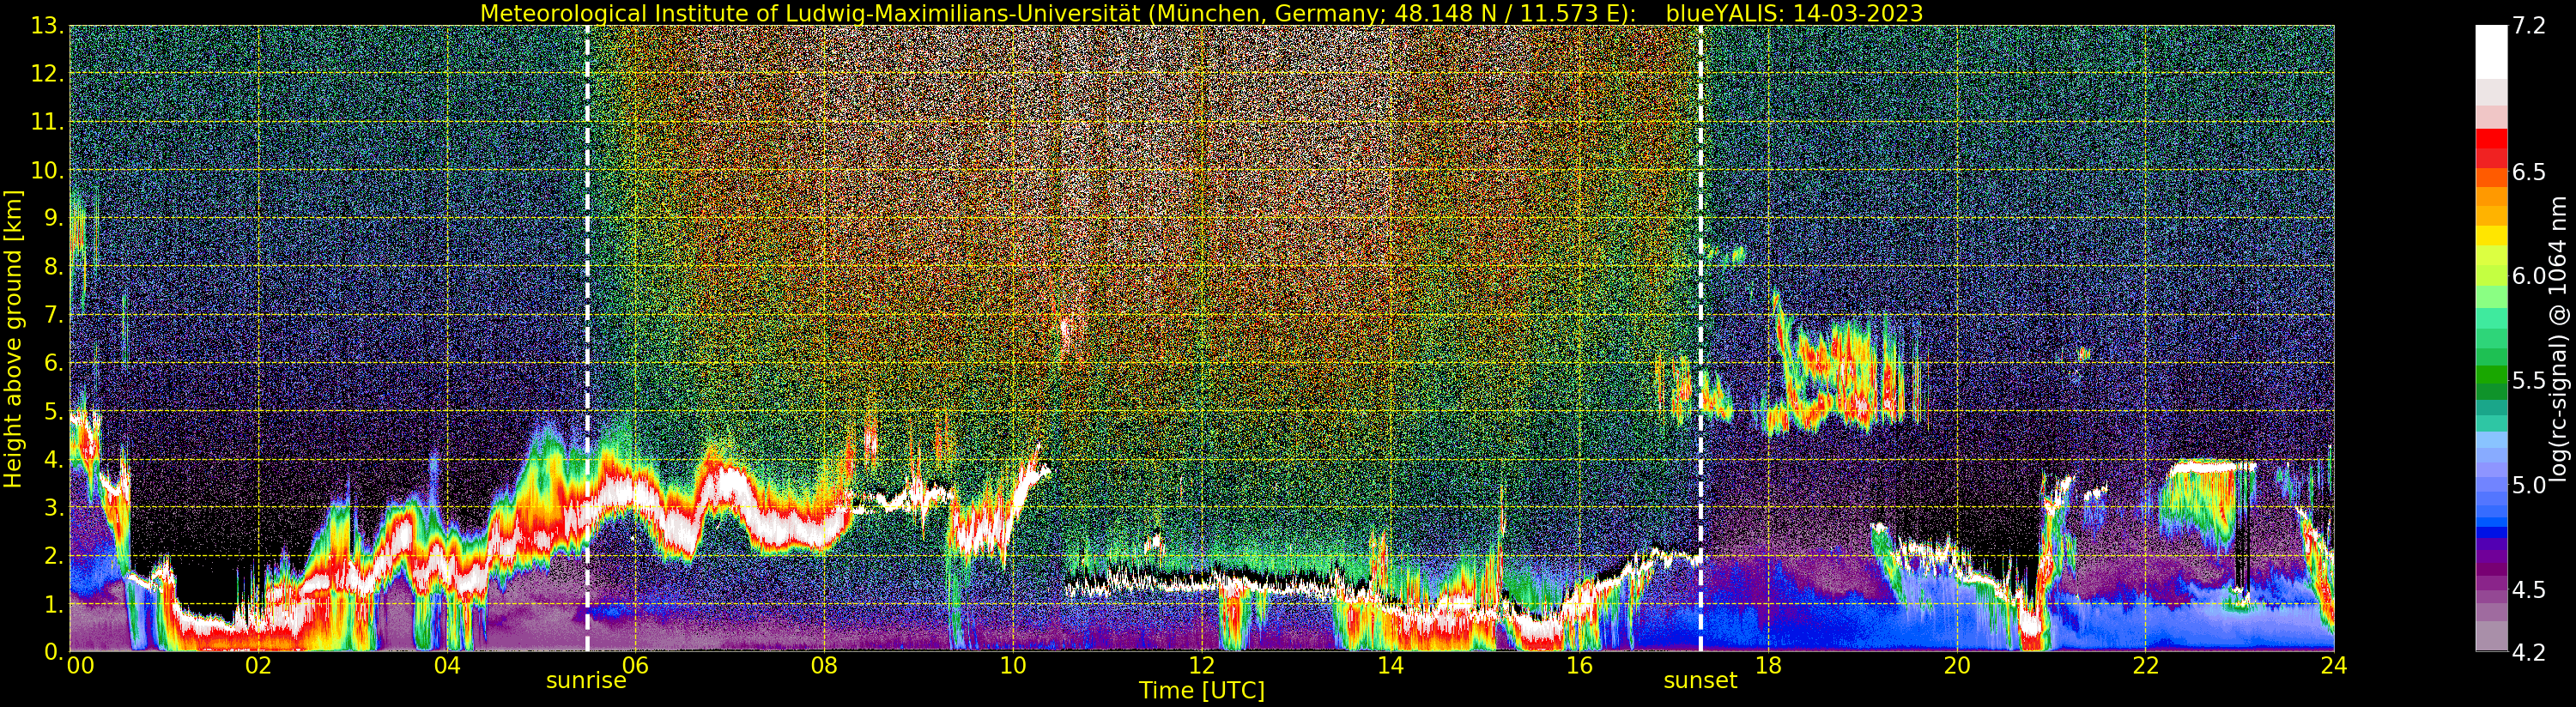Click the '2.' height tick label

click(x=52, y=555)
